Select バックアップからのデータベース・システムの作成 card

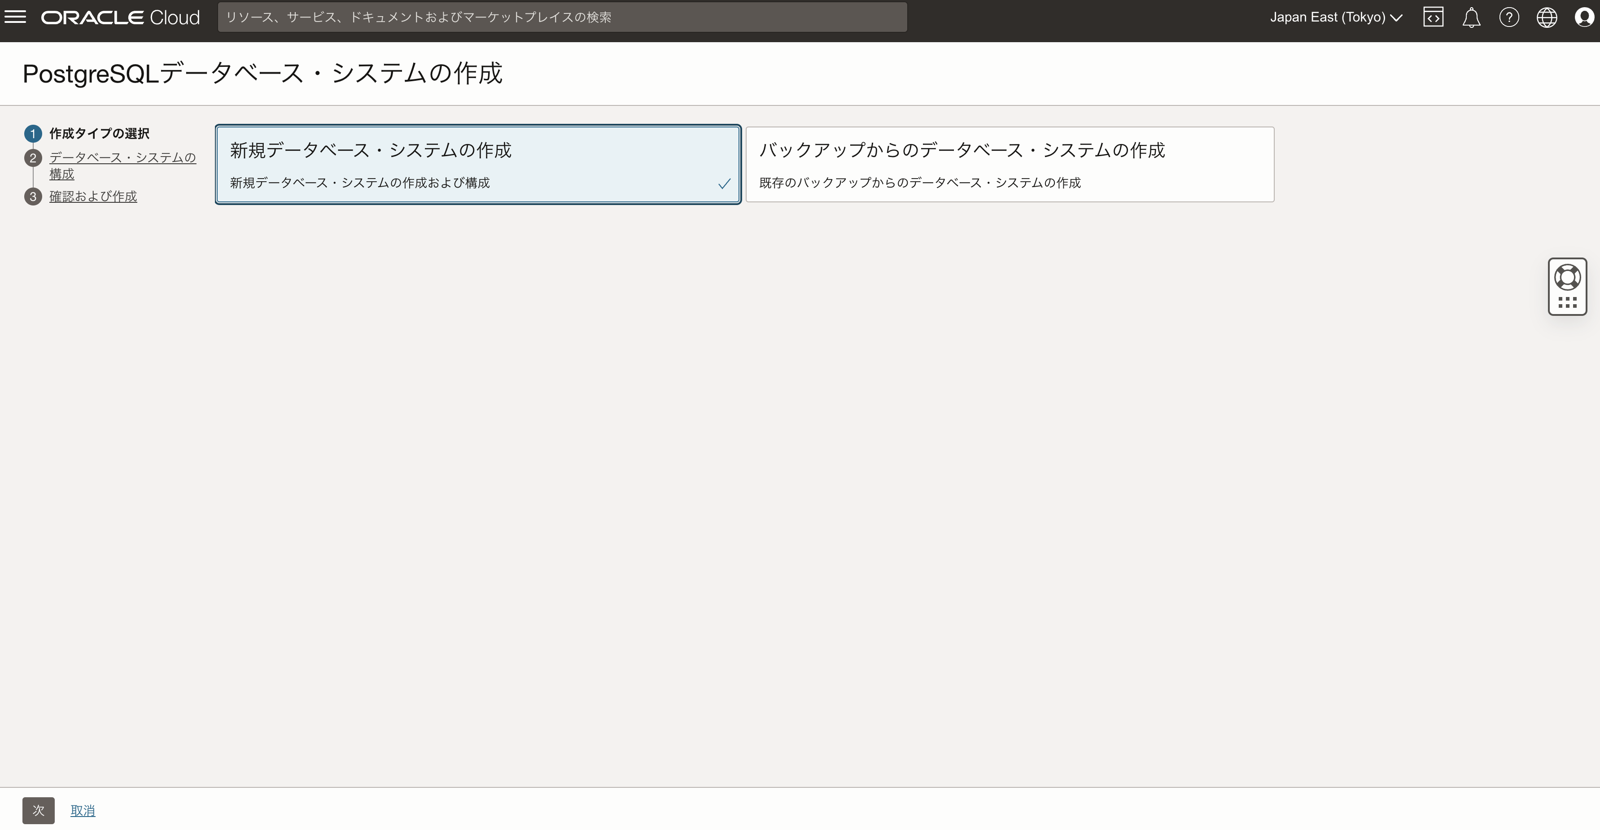tap(1010, 164)
